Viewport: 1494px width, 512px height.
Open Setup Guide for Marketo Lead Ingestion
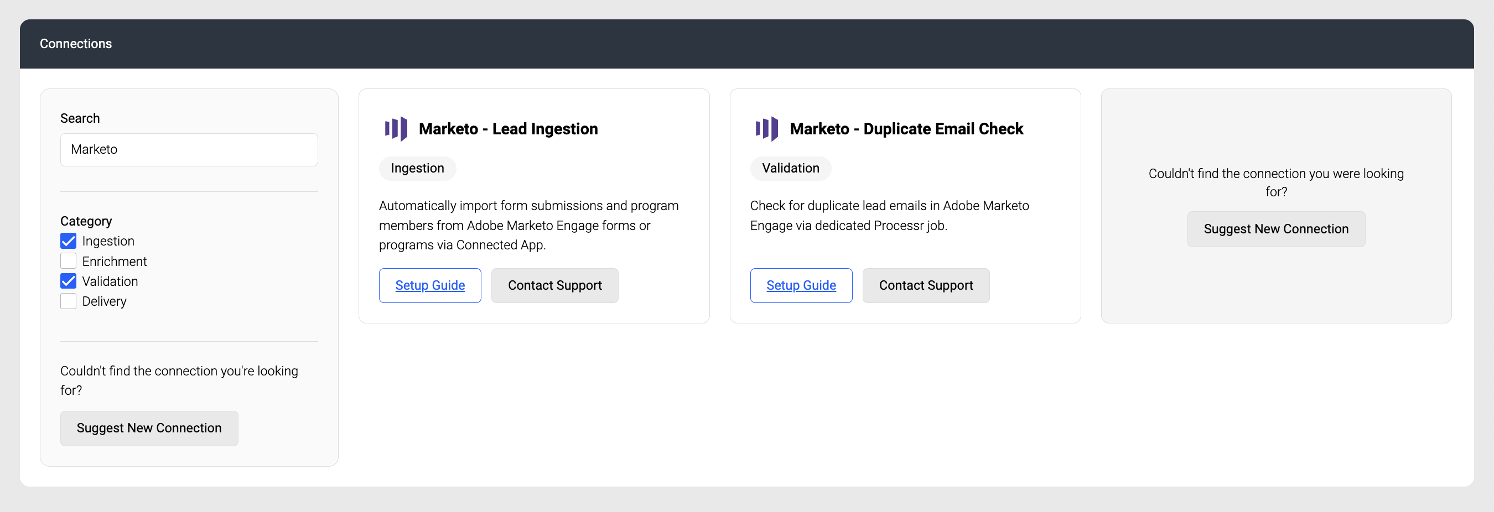click(x=430, y=285)
